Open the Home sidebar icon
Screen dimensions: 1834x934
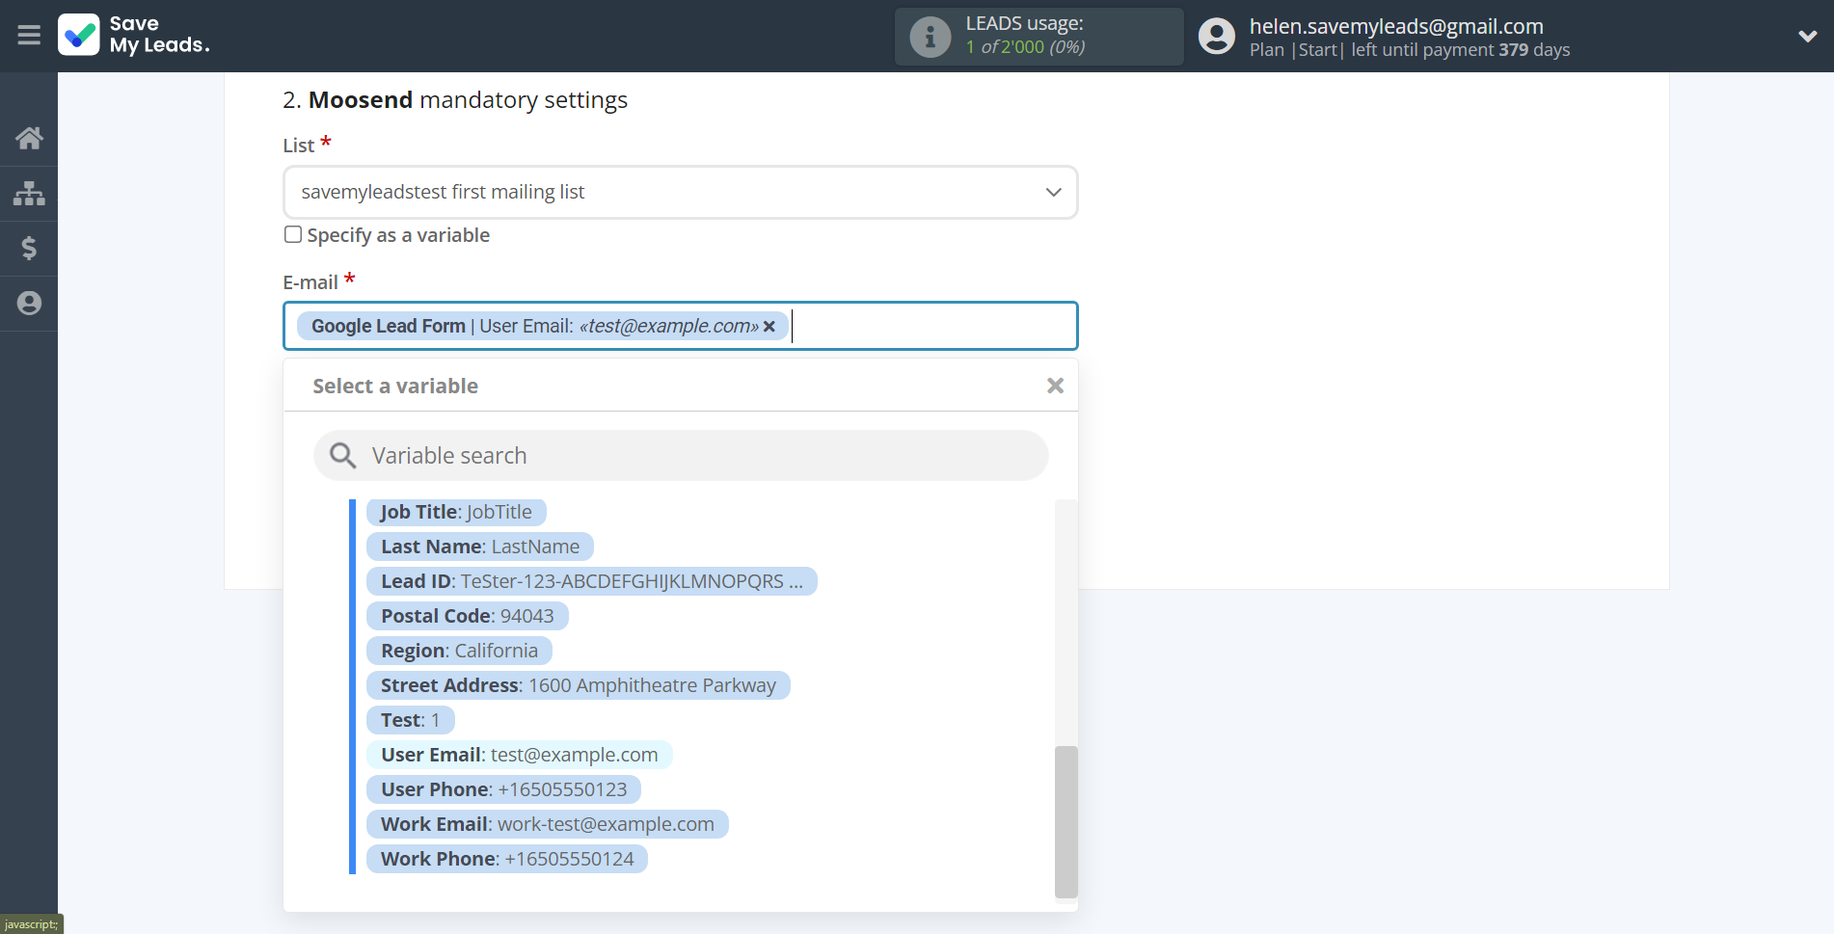click(x=29, y=138)
